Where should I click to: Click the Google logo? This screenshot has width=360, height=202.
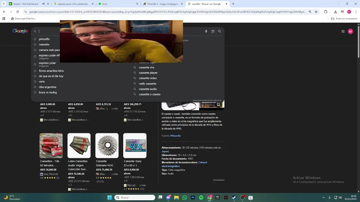[x=20, y=31]
